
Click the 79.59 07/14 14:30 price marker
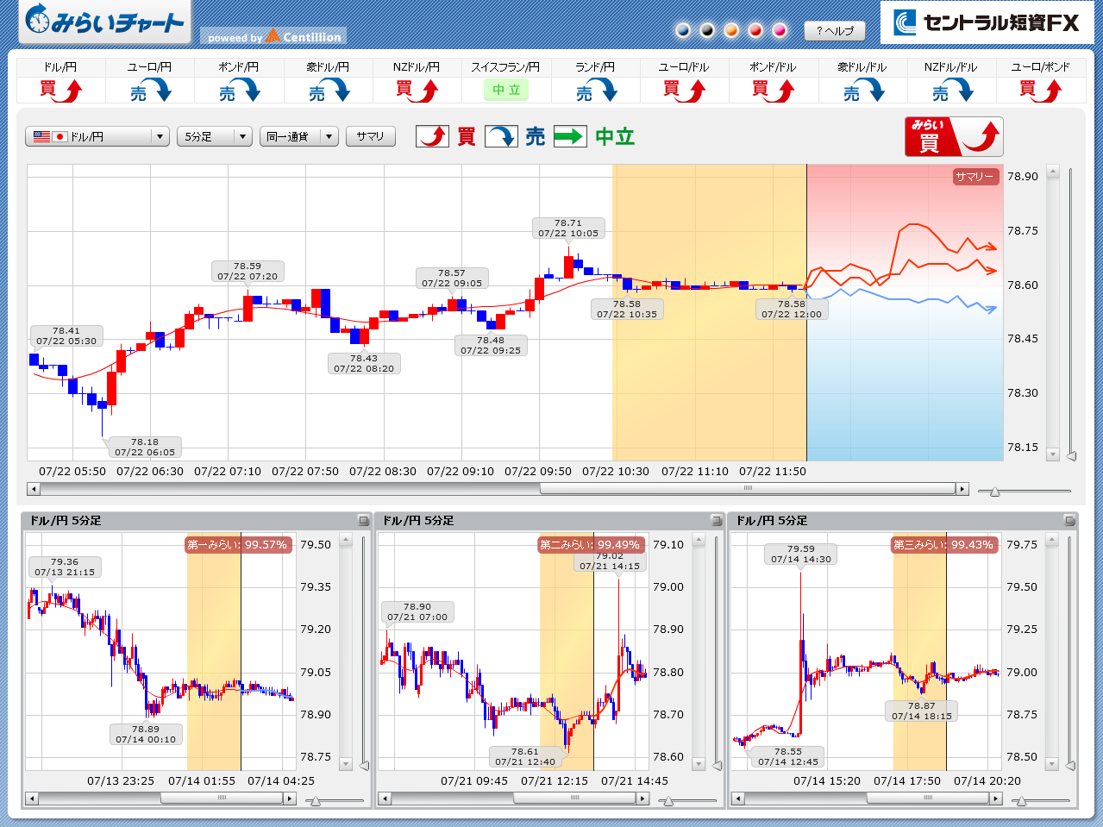[x=801, y=554]
